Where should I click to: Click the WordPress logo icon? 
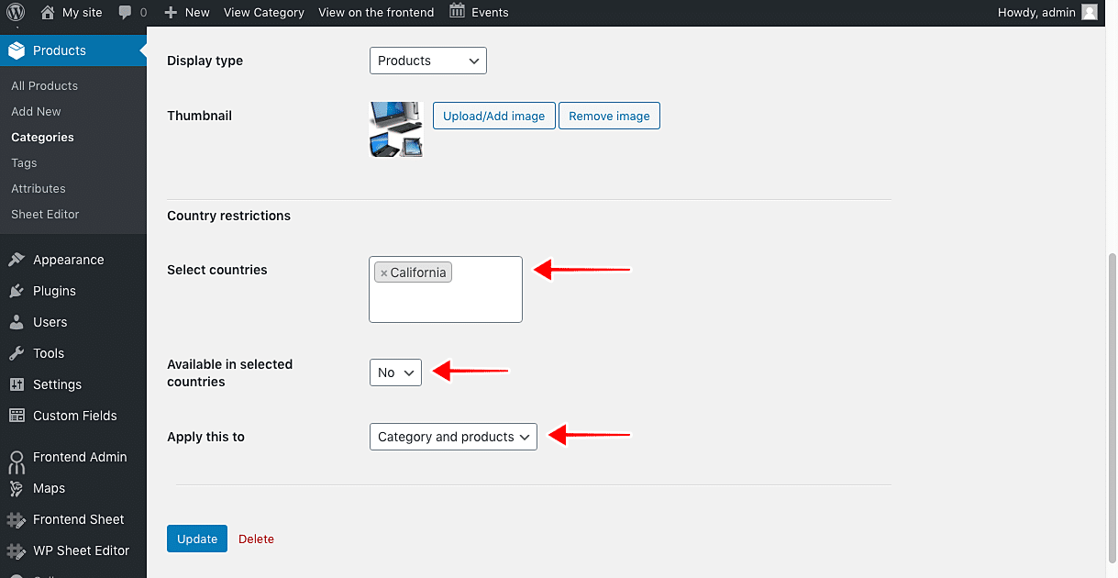click(15, 12)
